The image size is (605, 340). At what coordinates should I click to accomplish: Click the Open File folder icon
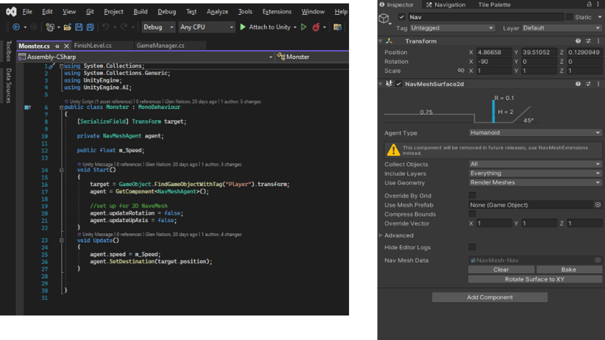coord(67,27)
